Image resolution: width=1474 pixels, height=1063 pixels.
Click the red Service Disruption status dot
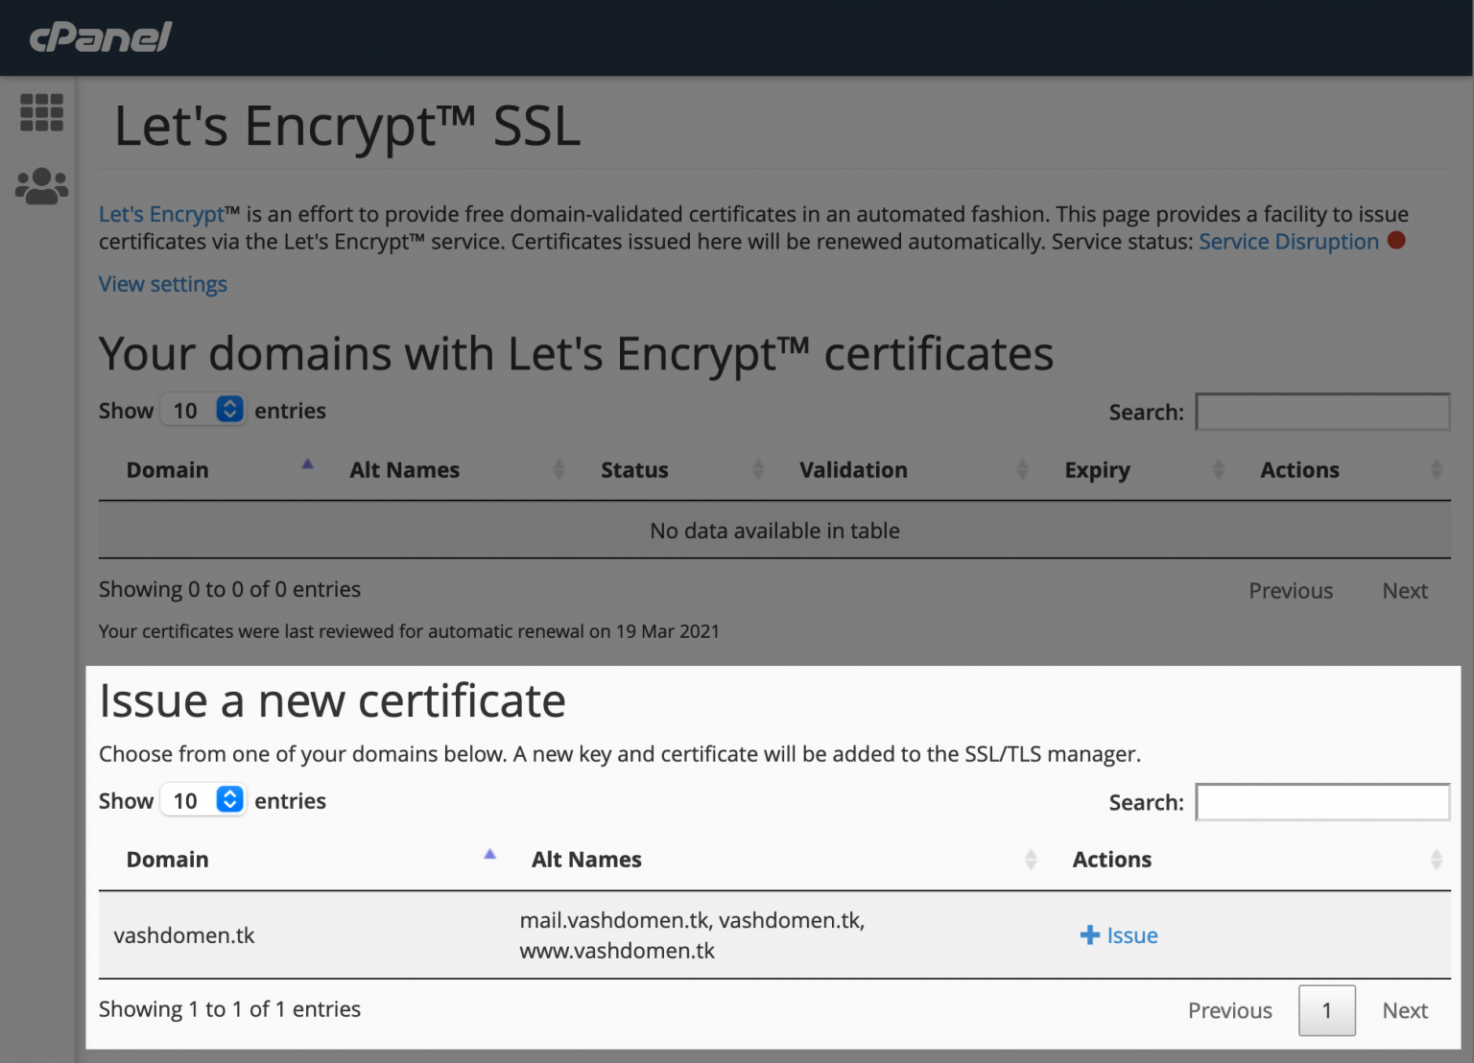(x=1397, y=242)
